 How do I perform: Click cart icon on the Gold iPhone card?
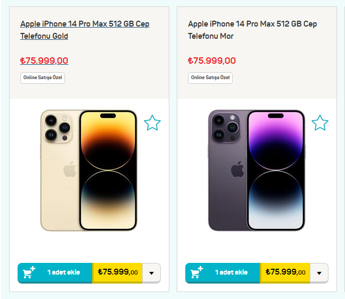(29, 272)
